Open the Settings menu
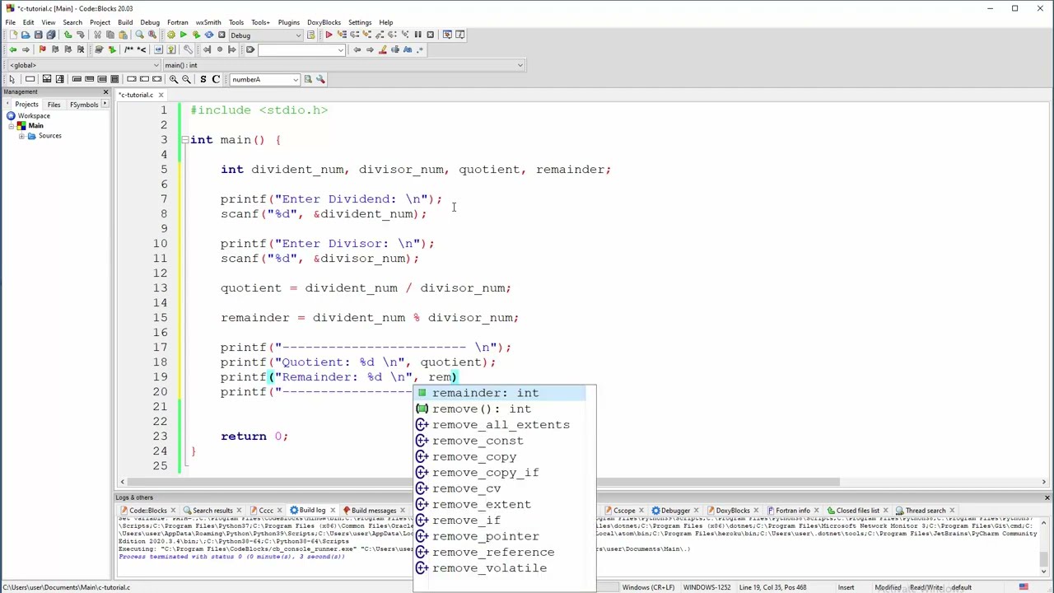 tap(360, 22)
